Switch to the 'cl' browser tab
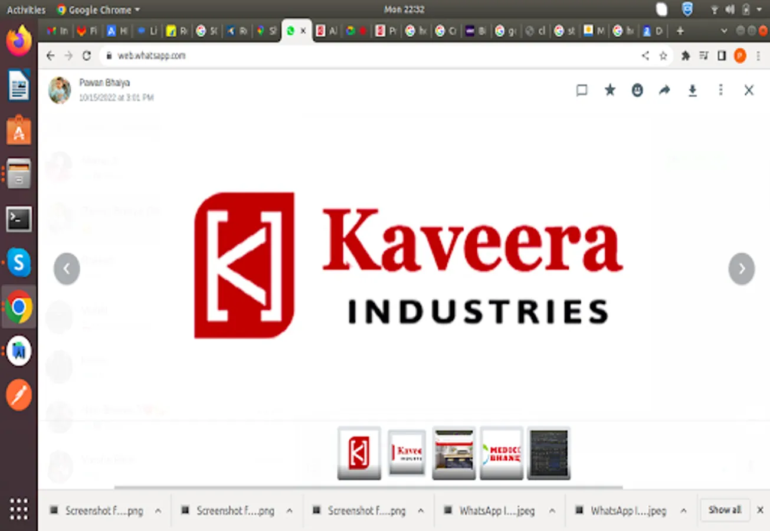The width and height of the screenshot is (770, 531). [536, 31]
